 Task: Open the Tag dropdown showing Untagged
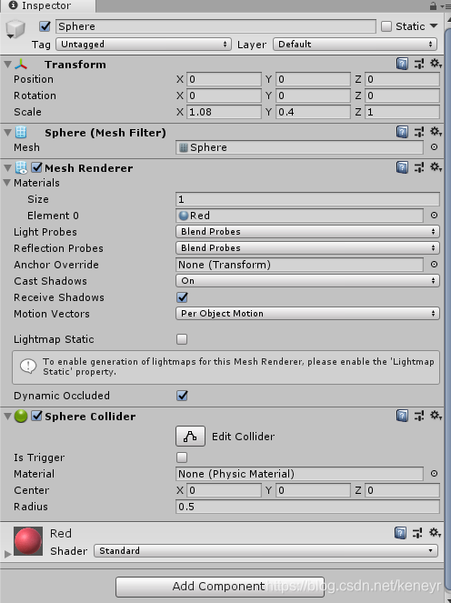point(144,45)
